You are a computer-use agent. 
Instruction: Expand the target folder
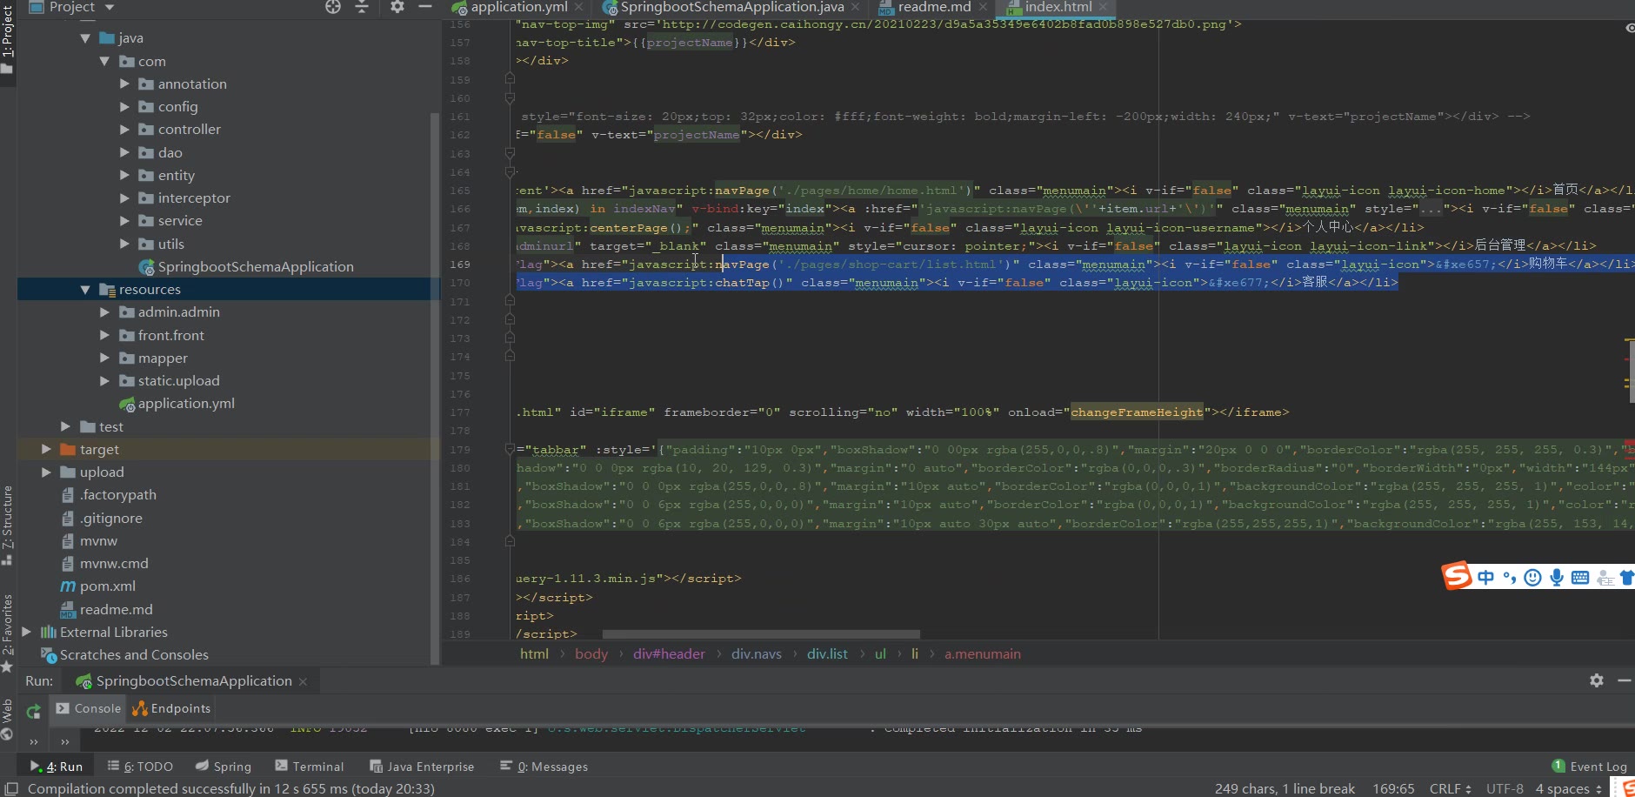(46, 449)
